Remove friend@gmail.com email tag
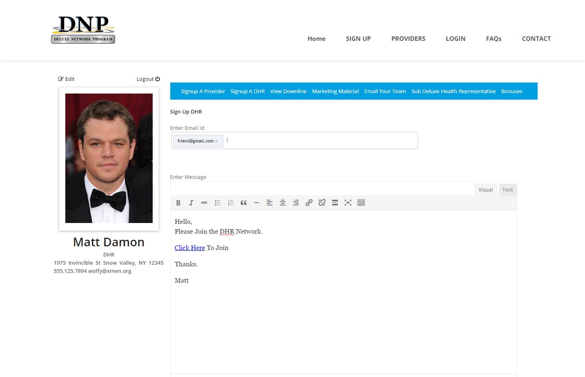Image resolution: width=585 pixels, height=377 pixels. (x=216, y=141)
